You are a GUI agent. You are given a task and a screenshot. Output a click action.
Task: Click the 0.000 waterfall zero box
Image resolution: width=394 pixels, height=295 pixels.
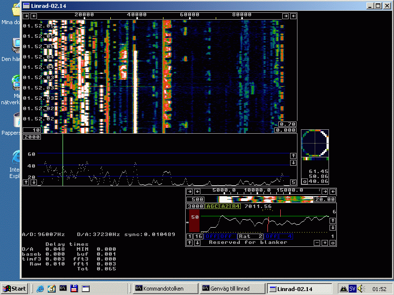pos(286,130)
